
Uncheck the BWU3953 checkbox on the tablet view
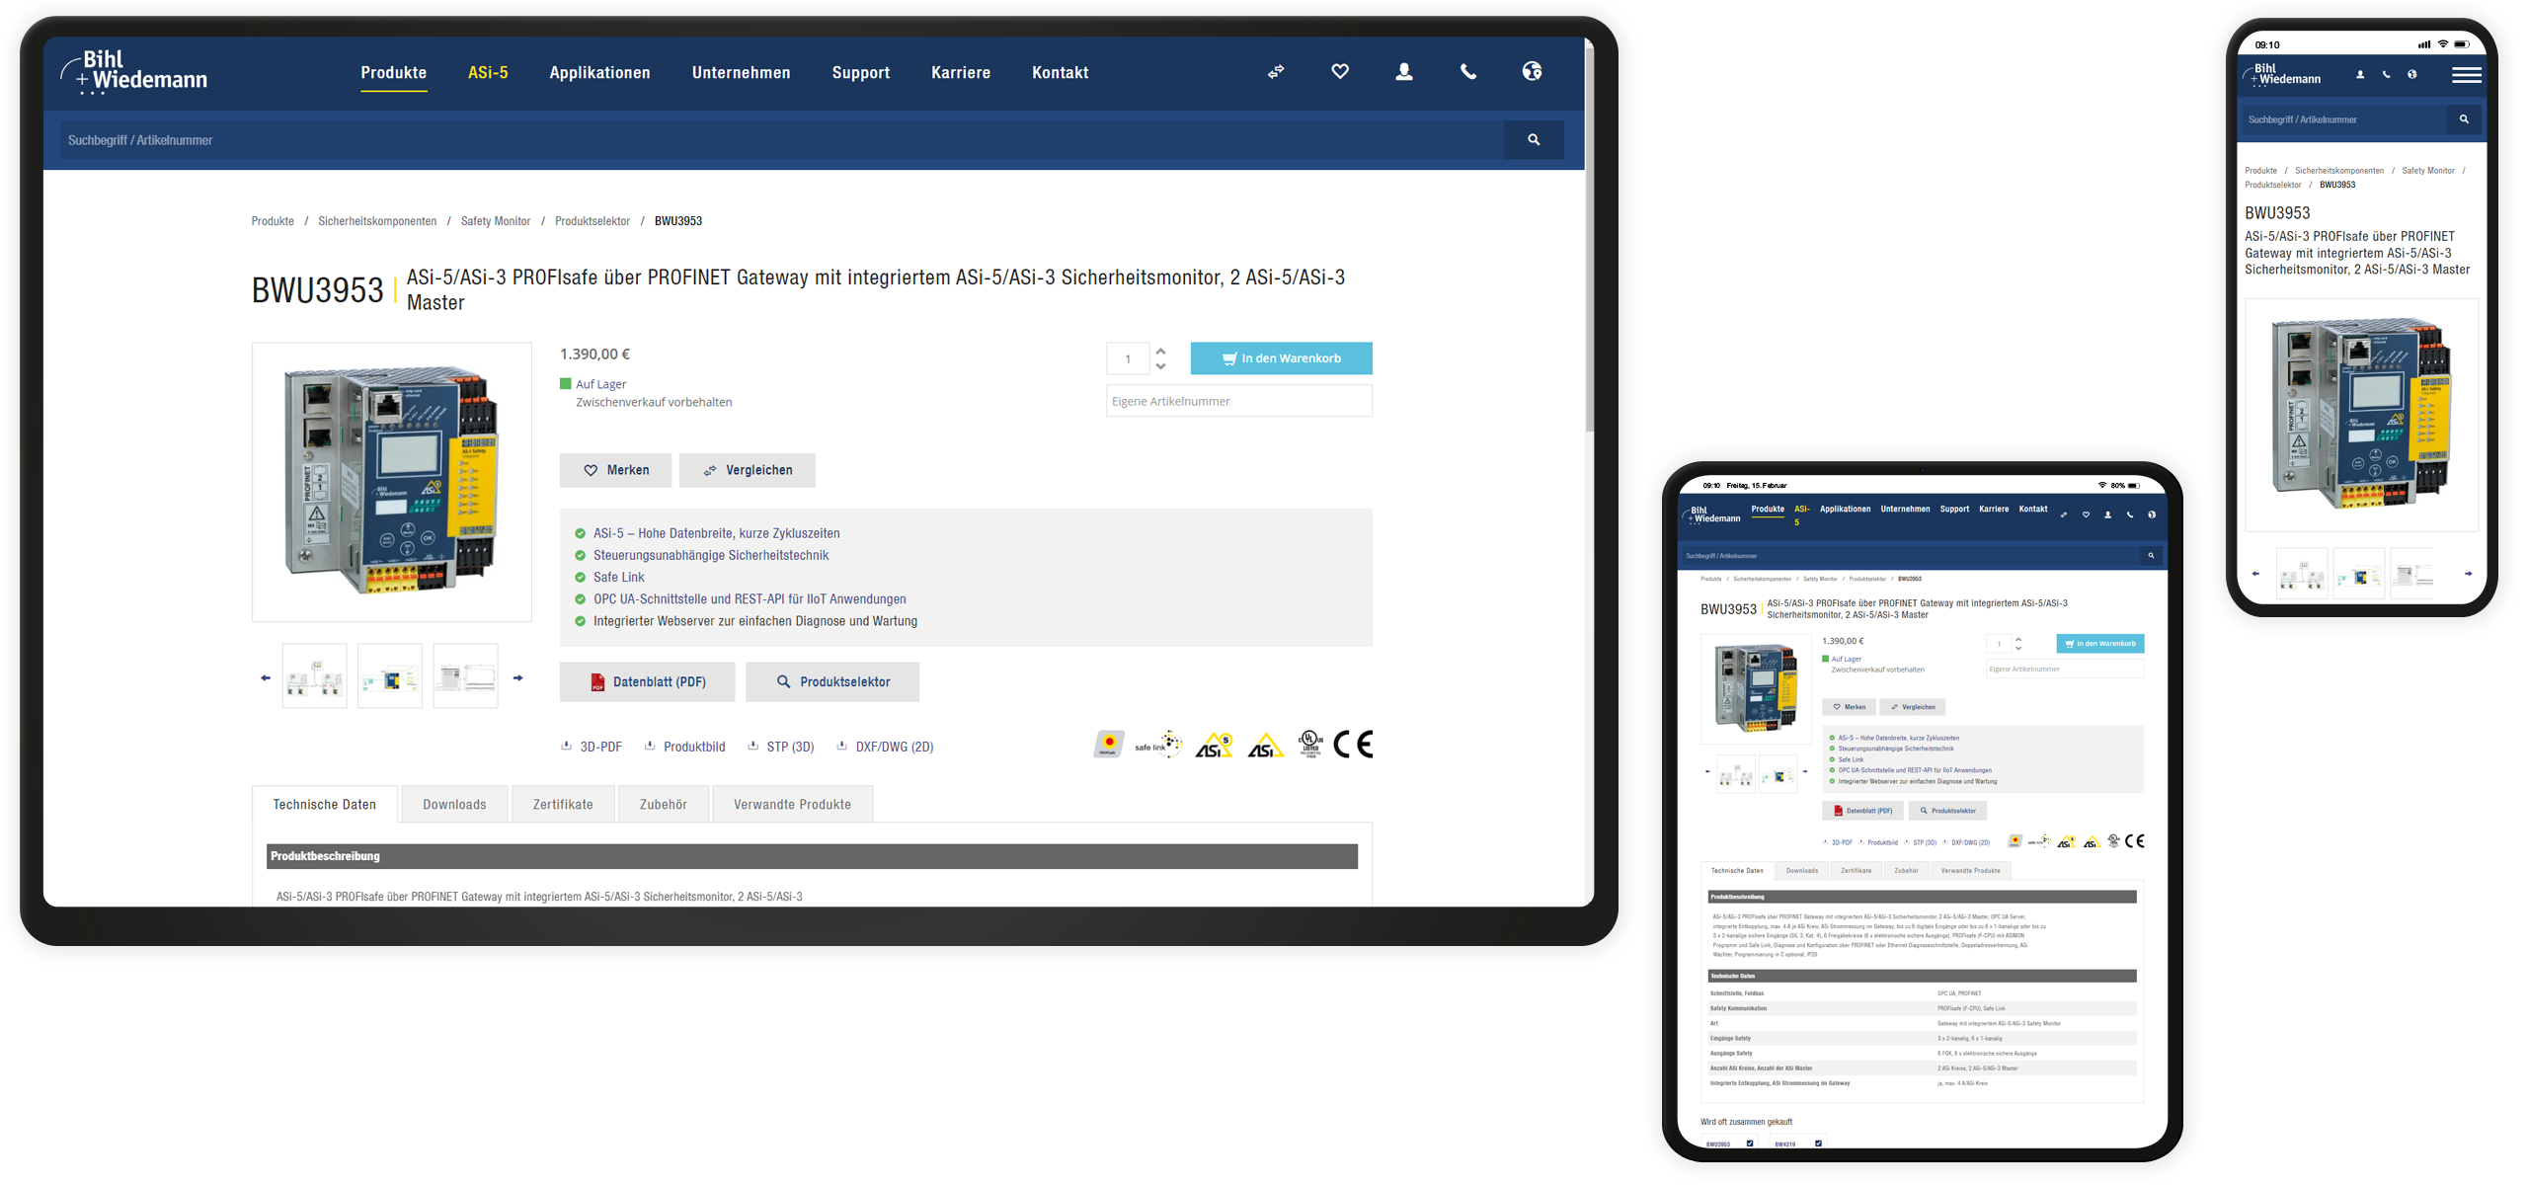pos(1750,1144)
